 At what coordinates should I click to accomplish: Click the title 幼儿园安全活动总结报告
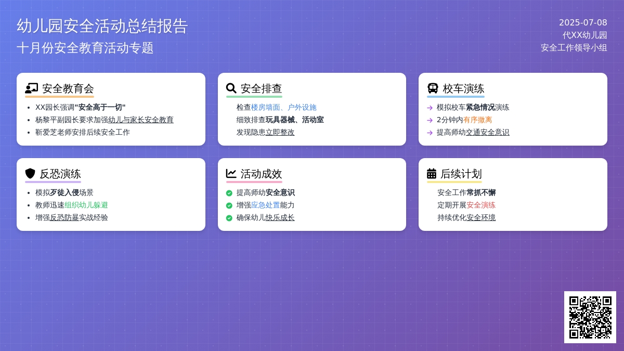click(x=102, y=26)
